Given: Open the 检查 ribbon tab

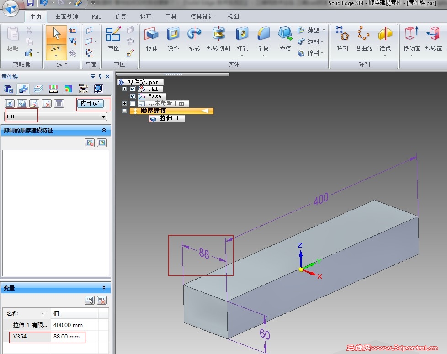Looking at the screenshot, I should tap(146, 16).
